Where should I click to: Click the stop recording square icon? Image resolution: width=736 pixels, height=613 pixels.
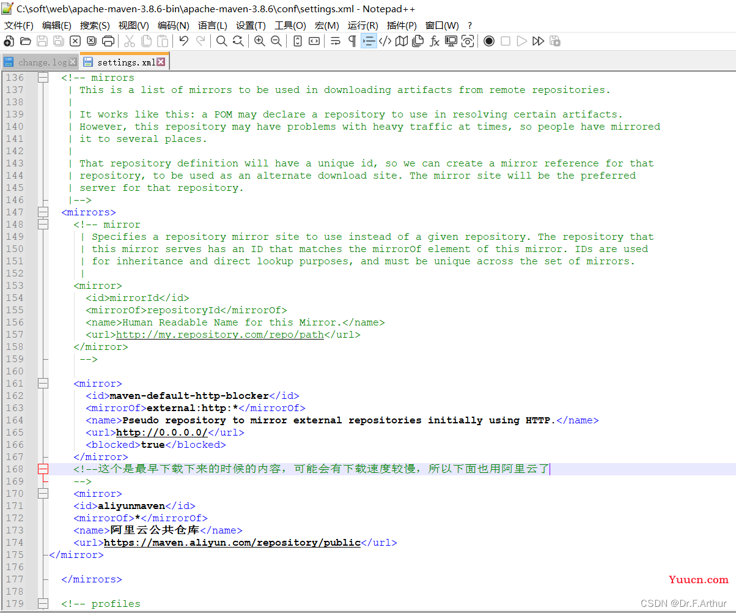(506, 41)
